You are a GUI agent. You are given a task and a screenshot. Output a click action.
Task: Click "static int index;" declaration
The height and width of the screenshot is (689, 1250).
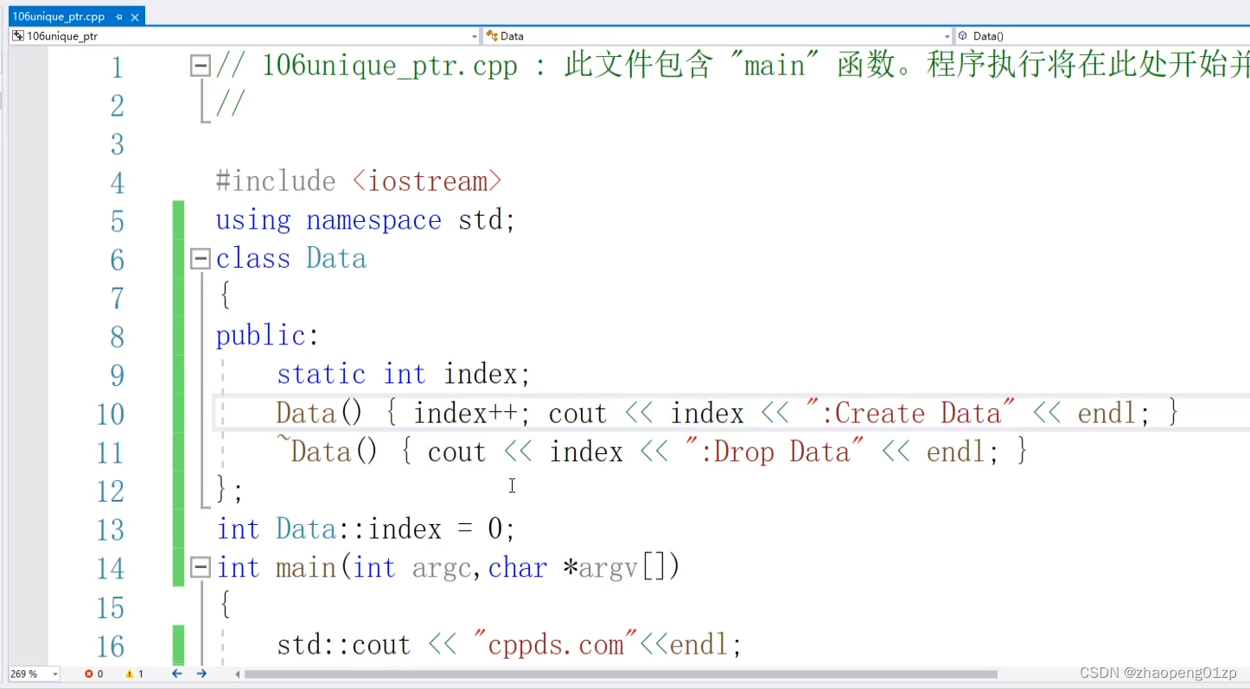(x=403, y=374)
